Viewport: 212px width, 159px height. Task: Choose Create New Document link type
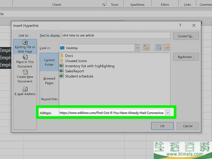pyautogui.click(x=25, y=76)
